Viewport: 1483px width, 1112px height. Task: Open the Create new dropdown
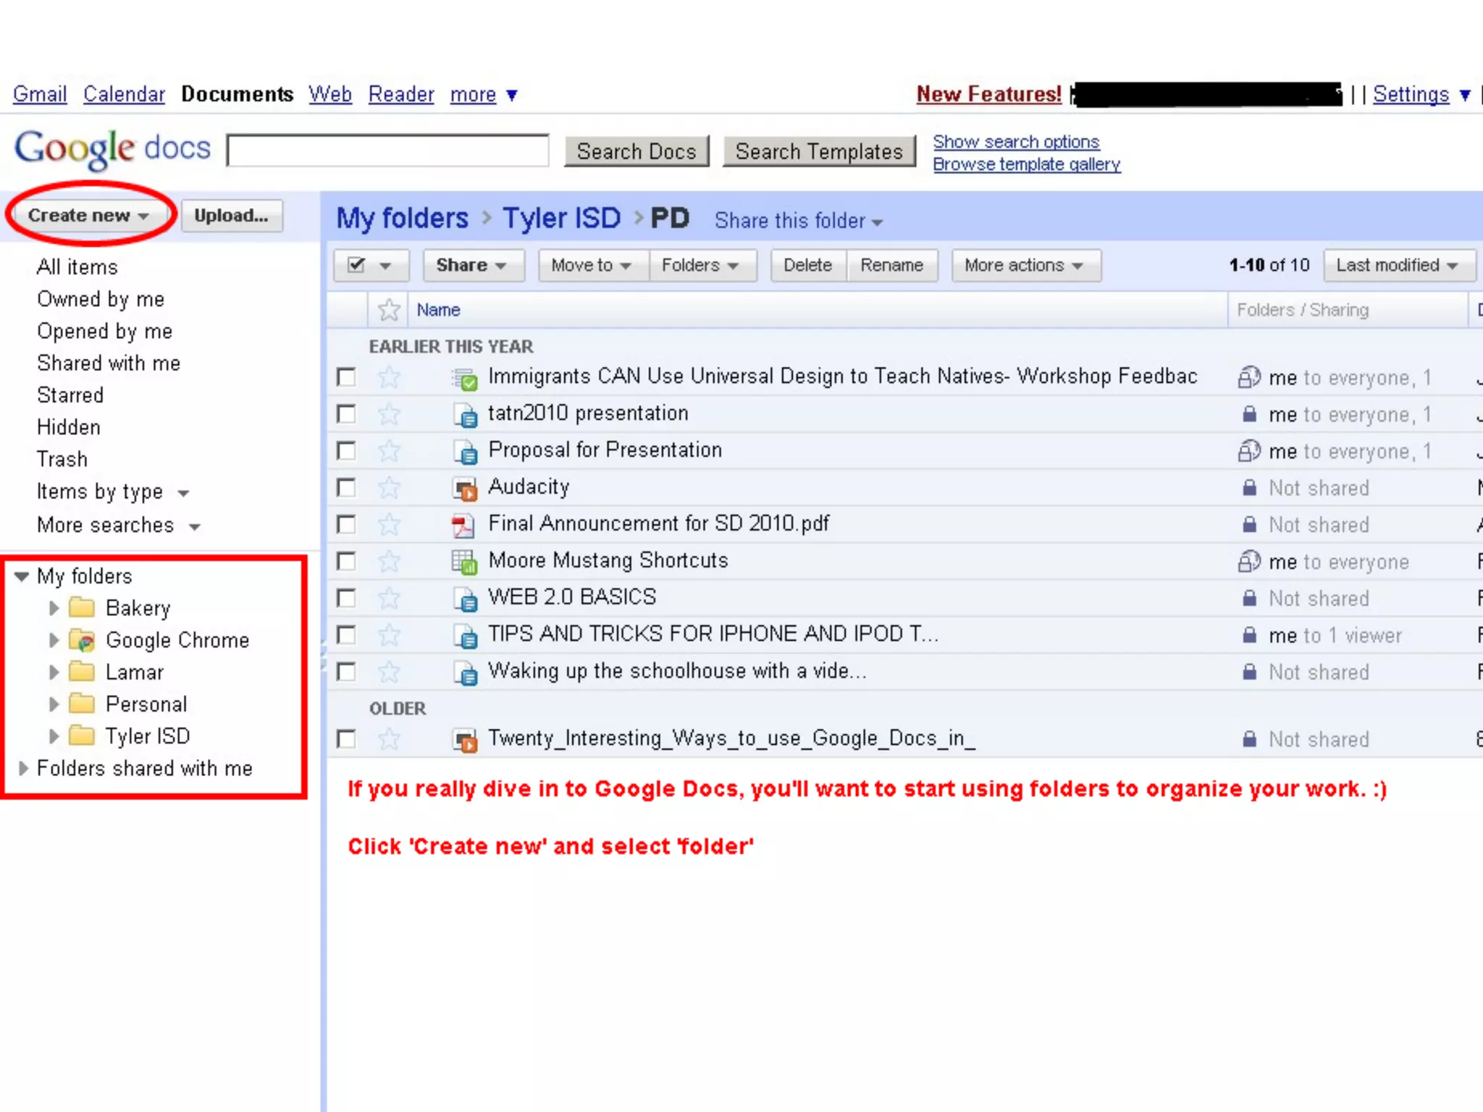point(88,216)
